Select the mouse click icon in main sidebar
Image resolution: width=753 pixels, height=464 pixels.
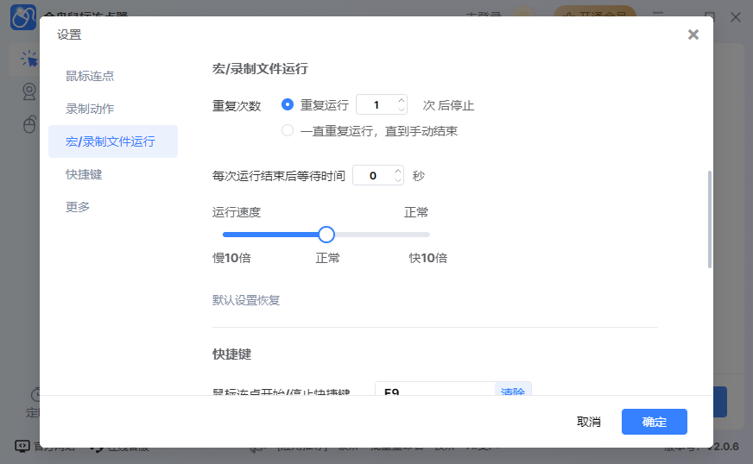[x=28, y=59]
